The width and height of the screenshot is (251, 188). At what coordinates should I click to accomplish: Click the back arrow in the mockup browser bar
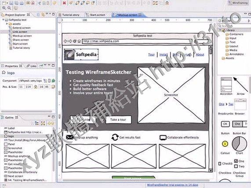(65, 41)
